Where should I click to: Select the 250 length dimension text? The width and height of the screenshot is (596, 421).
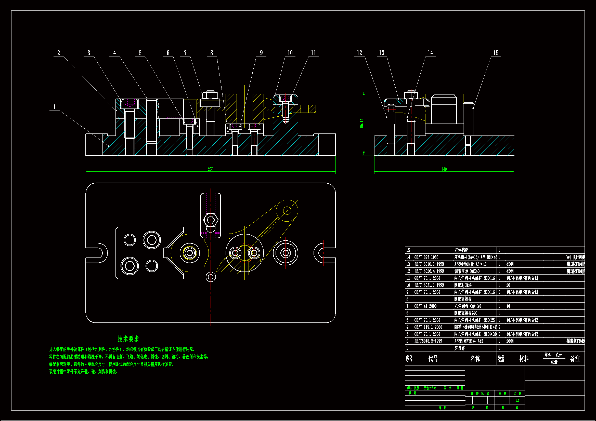[x=211, y=169]
